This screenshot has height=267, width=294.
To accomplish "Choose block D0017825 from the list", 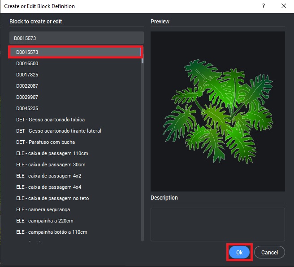I will click(27, 75).
